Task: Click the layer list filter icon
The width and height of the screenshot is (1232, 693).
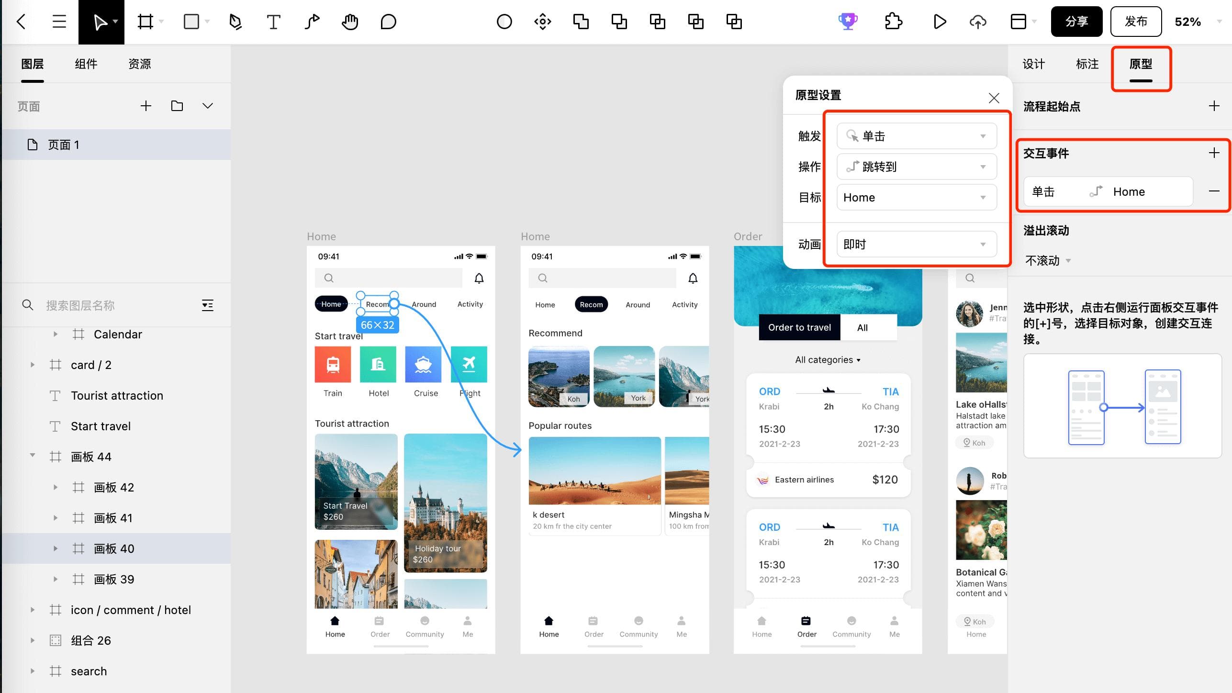Action: coord(207,305)
